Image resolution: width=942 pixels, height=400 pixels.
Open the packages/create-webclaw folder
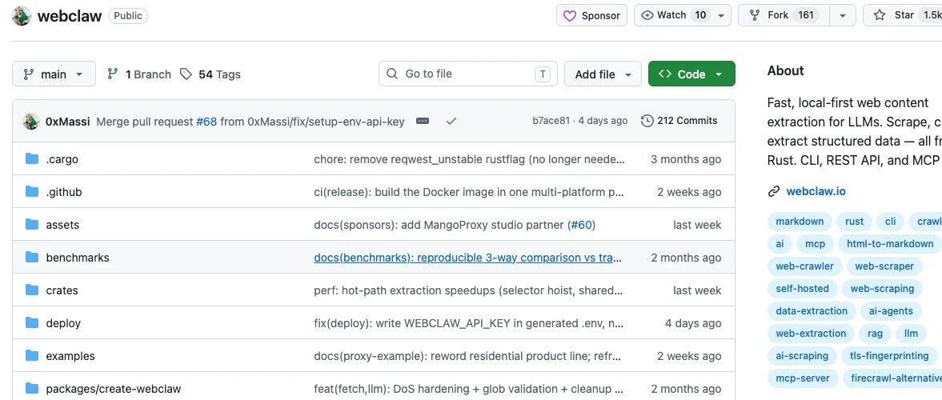[114, 389]
